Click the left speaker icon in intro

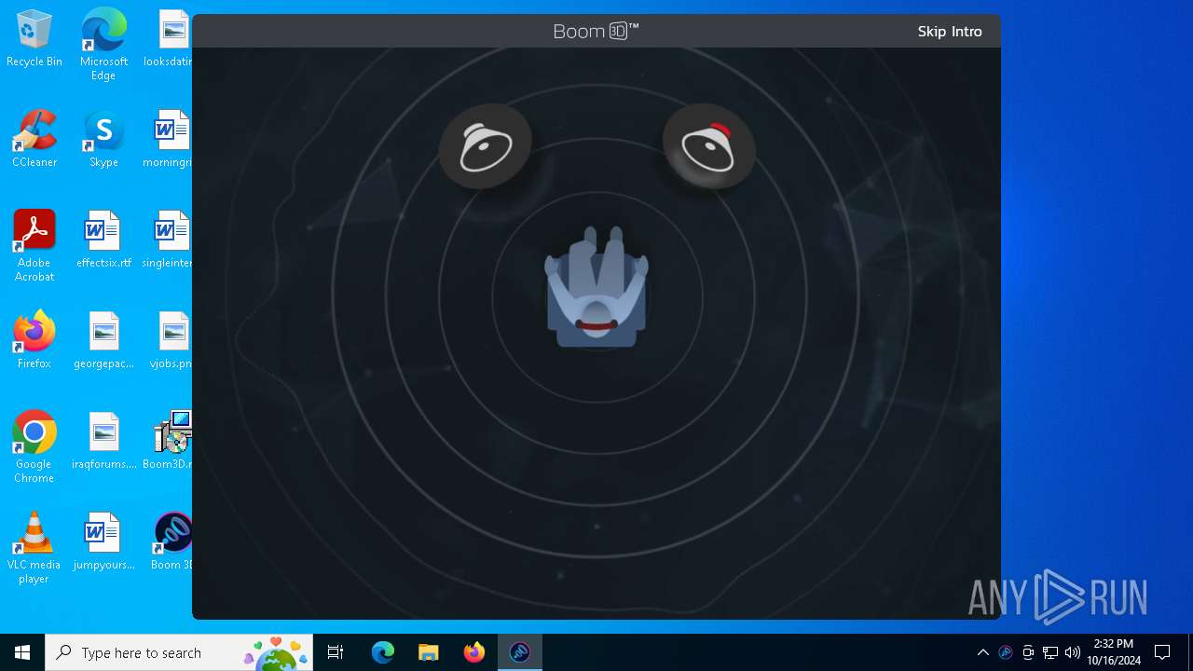coord(486,146)
